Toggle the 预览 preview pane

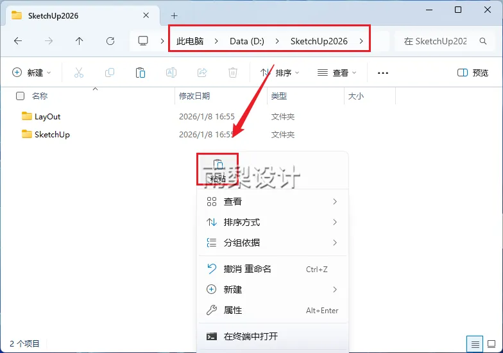472,73
